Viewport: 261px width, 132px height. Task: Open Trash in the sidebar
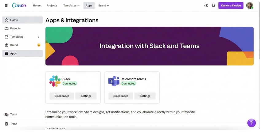[x=22, y=124]
